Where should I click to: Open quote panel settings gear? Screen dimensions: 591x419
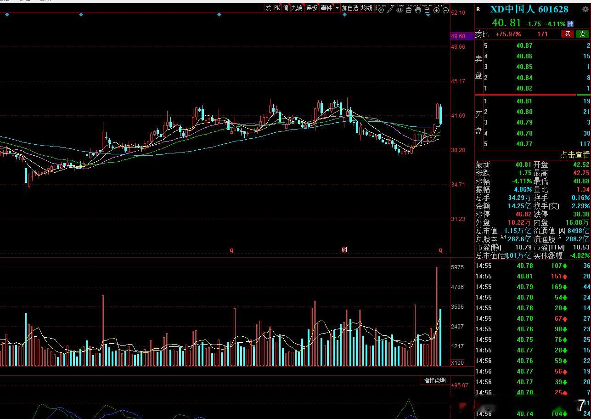tap(585, 9)
